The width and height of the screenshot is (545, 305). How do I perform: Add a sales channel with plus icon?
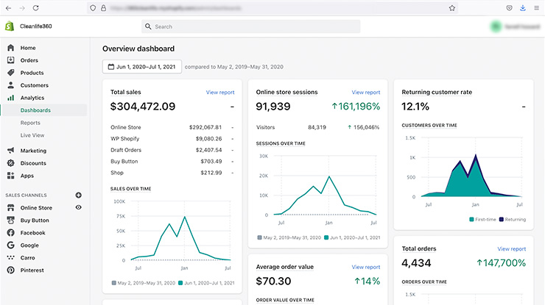pos(79,195)
